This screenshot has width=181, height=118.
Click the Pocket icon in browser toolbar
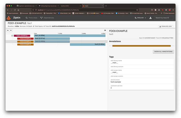tap(152, 10)
